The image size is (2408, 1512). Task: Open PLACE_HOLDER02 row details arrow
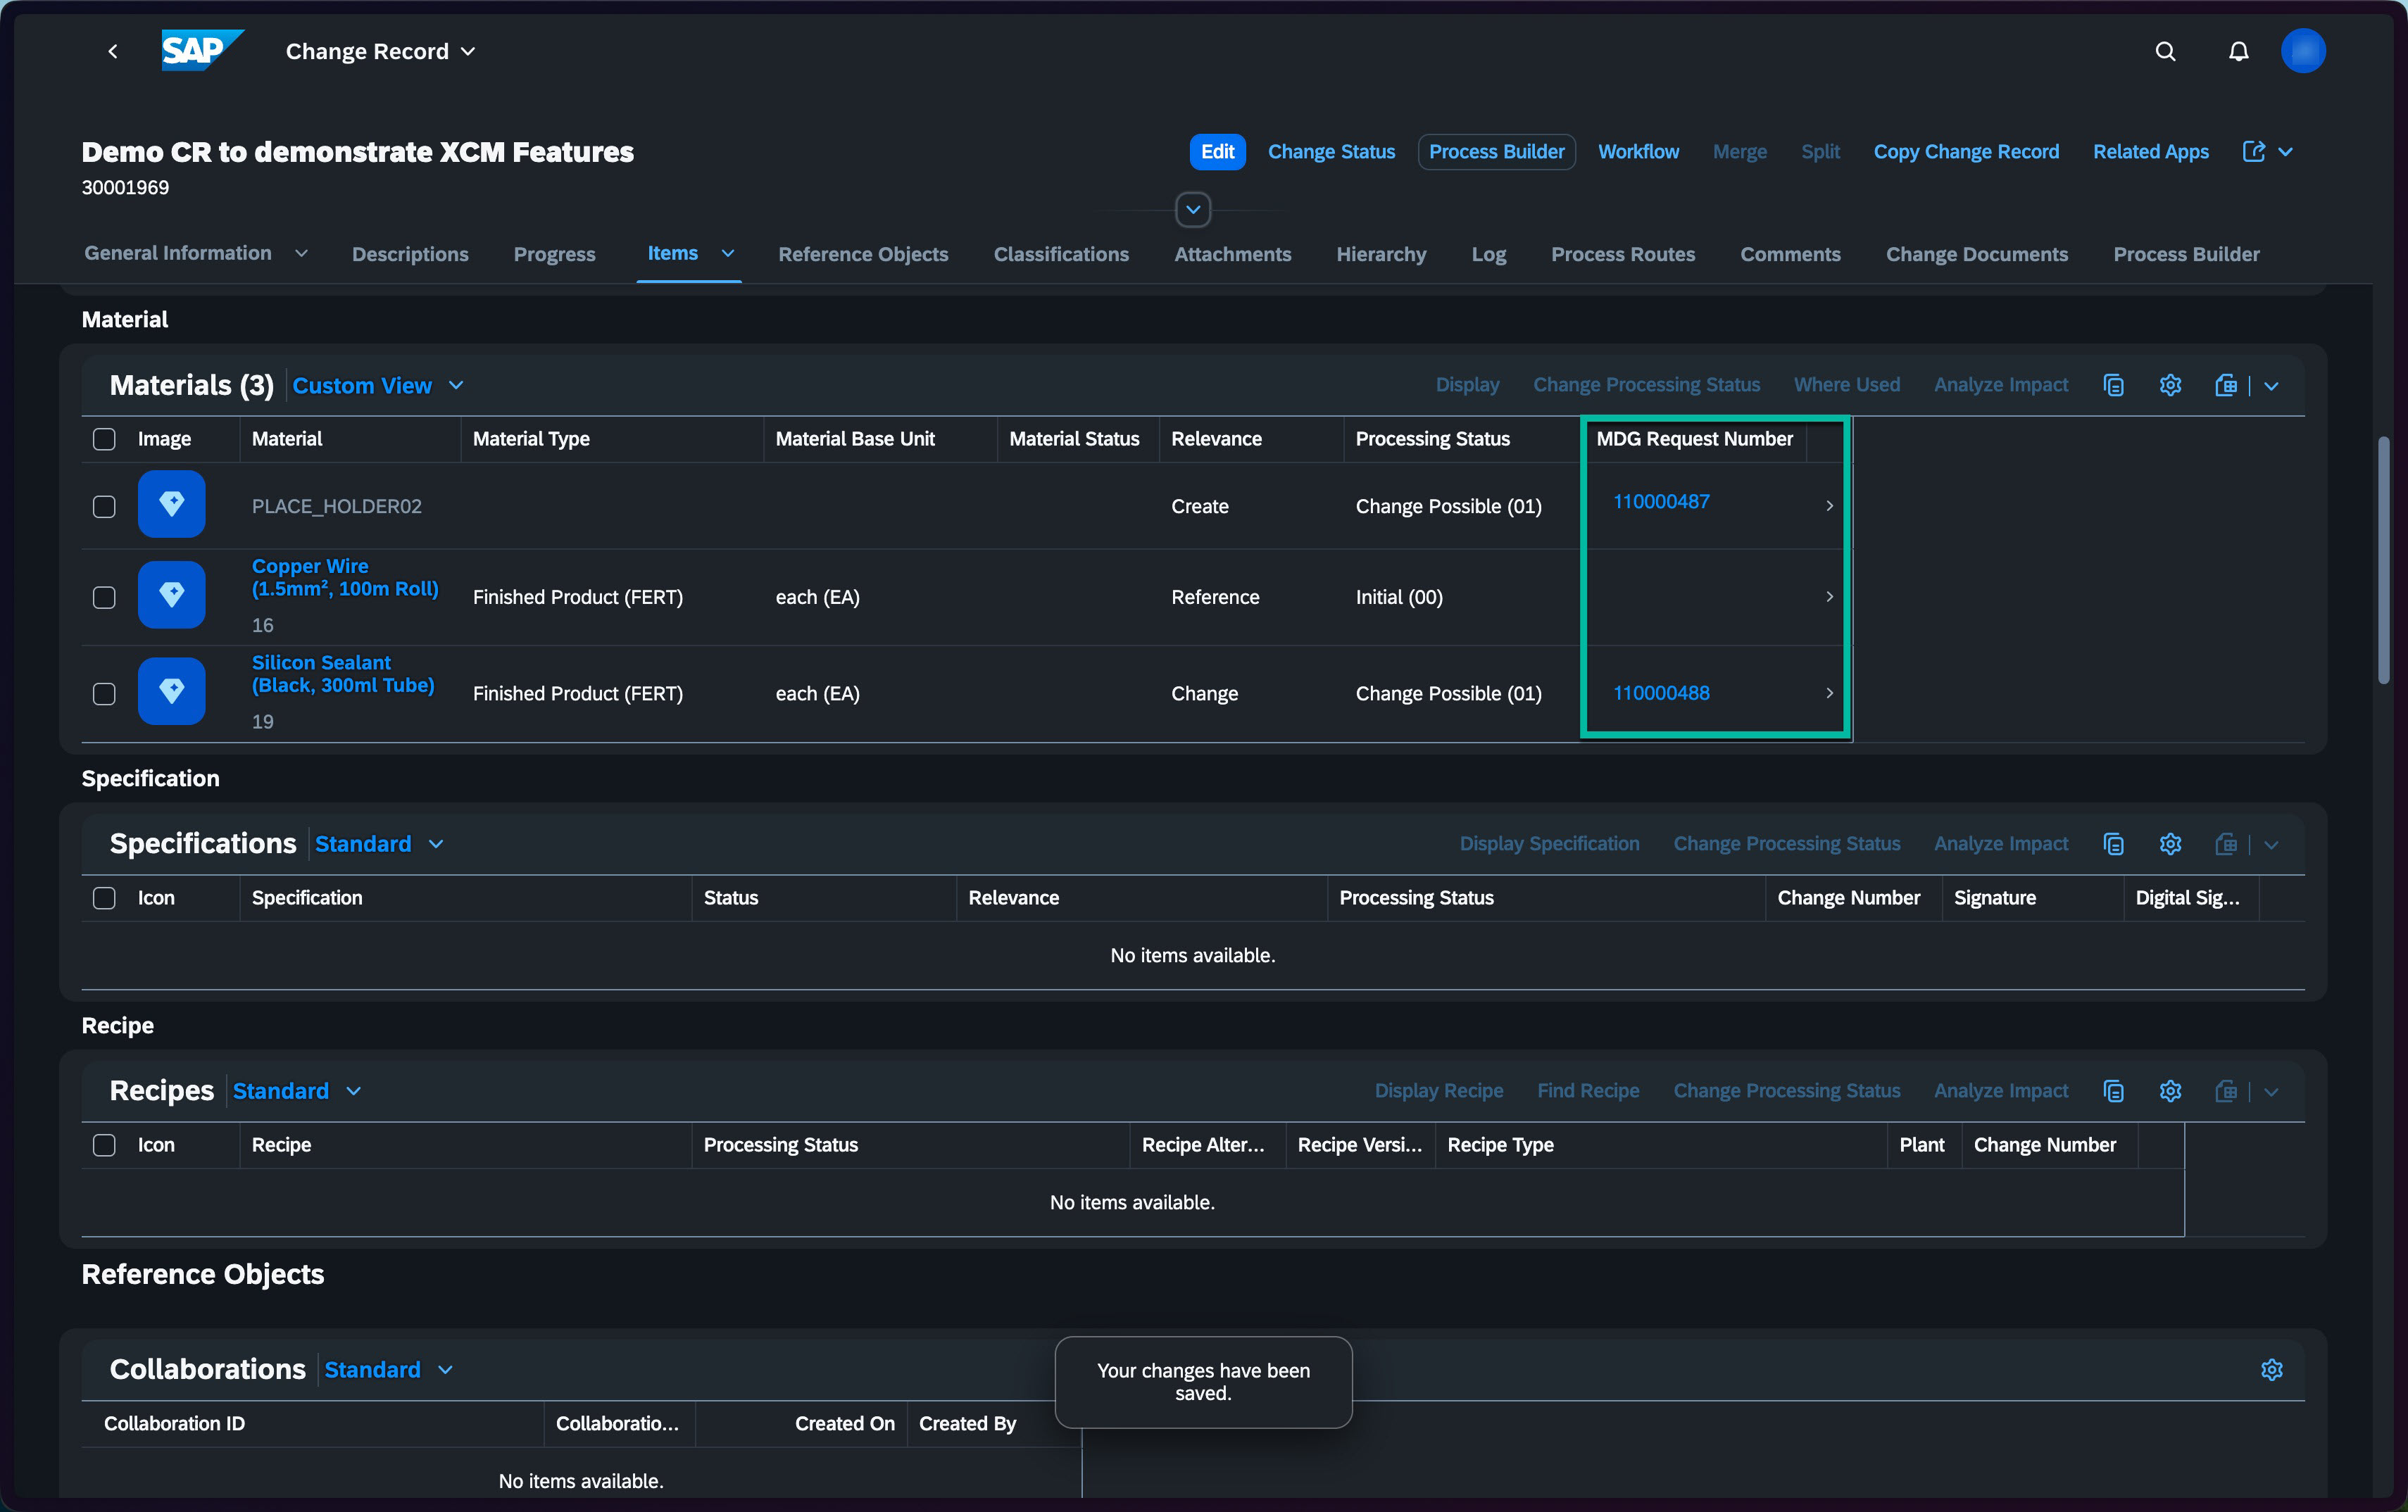click(1829, 506)
